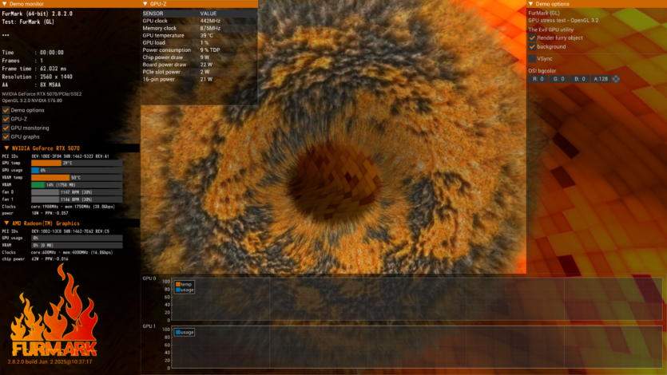This screenshot has height=375, width=667.
Task: Click the G: 0 color field
Action: [x=559, y=78]
